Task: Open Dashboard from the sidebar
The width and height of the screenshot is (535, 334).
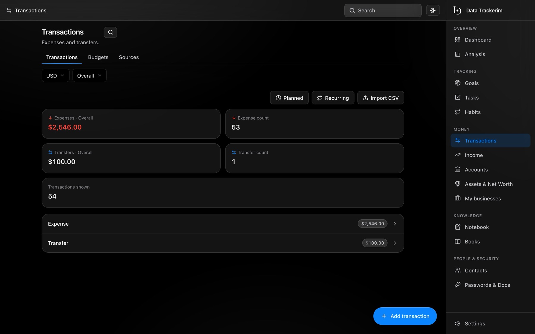Action: click(x=490, y=40)
